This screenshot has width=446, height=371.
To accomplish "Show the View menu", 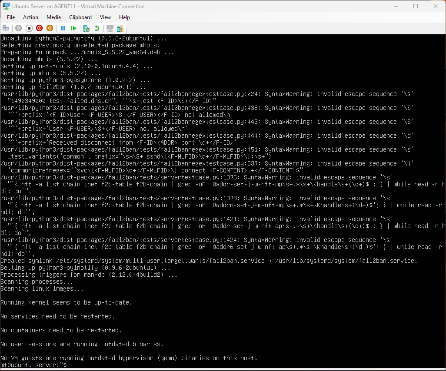I will [x=105, y=17].
